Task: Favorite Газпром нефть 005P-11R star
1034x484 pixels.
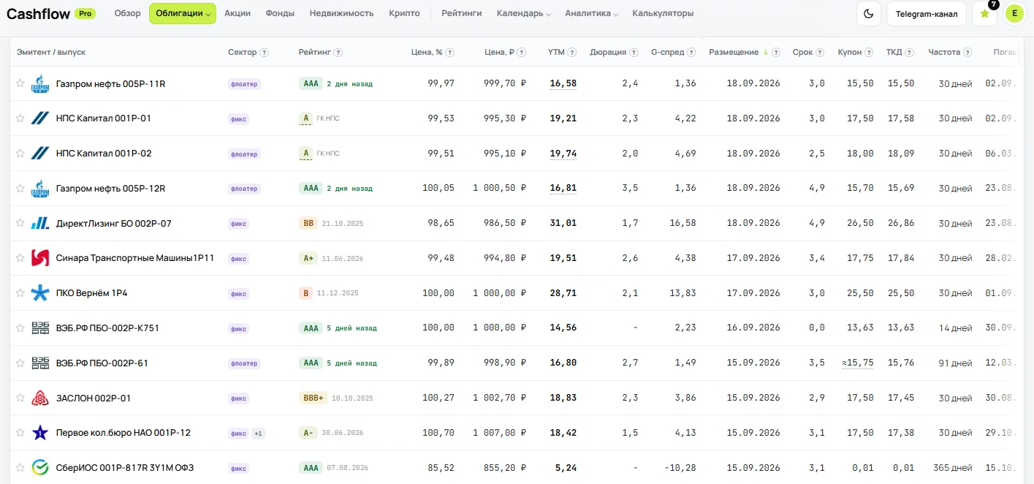Action: tap(20, 83)
